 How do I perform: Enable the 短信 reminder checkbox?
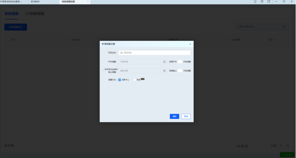135,80
